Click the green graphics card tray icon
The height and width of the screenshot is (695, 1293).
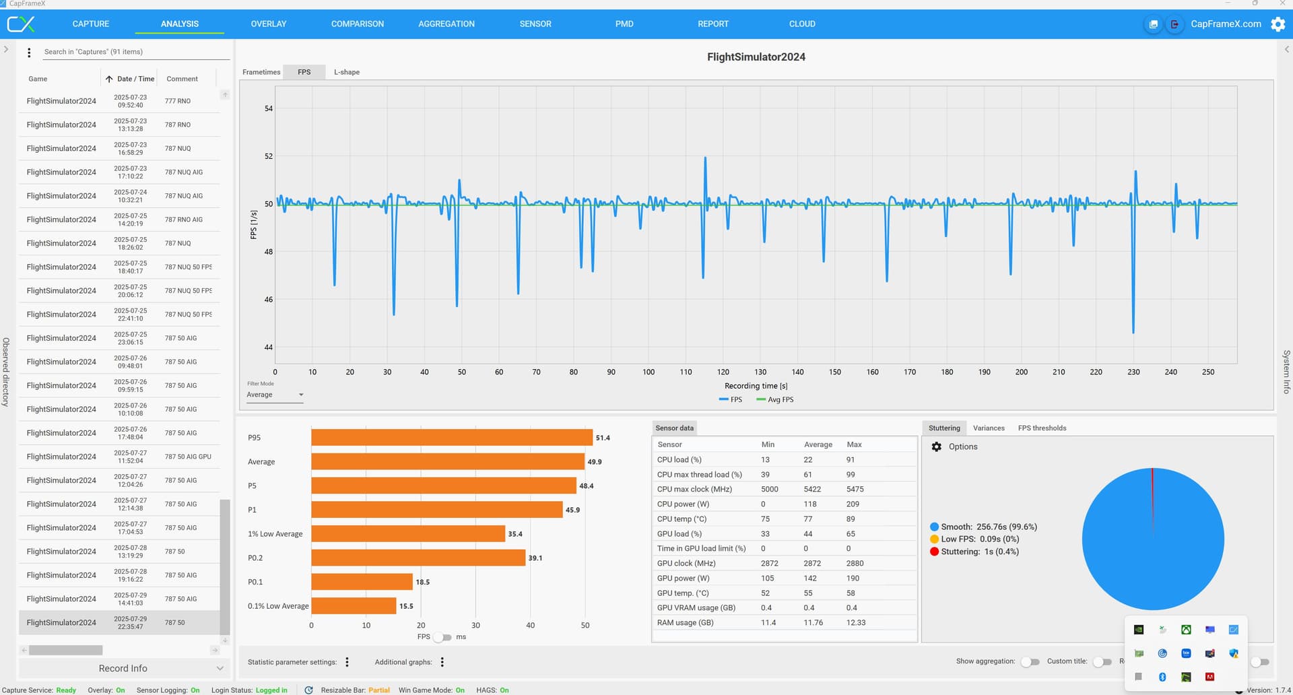point(1139,653)
